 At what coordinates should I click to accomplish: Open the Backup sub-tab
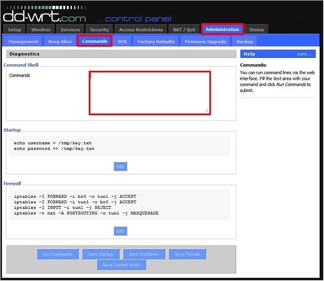pyautogui.click(x=245, y=41)
